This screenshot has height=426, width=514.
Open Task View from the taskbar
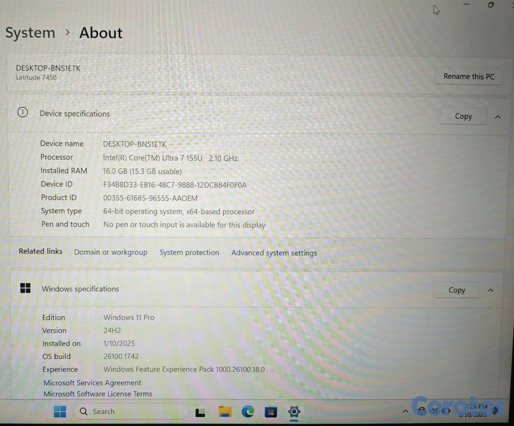[x=200, y=412]
